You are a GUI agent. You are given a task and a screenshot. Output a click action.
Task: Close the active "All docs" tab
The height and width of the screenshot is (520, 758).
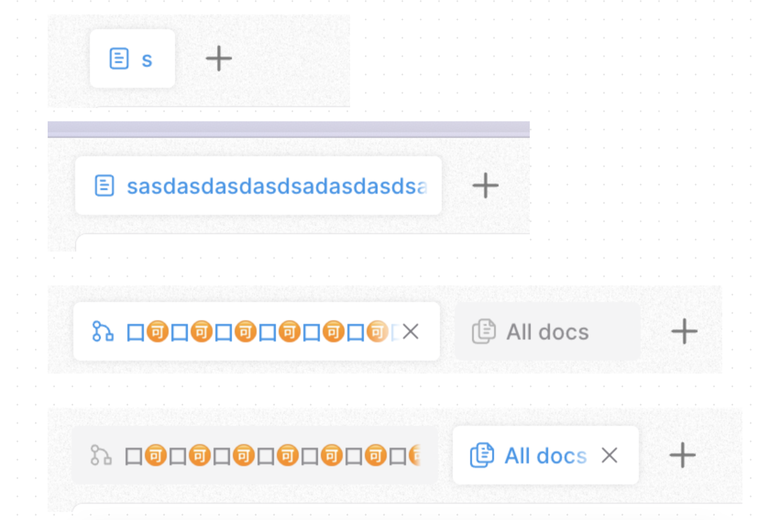tap(609, 455)
